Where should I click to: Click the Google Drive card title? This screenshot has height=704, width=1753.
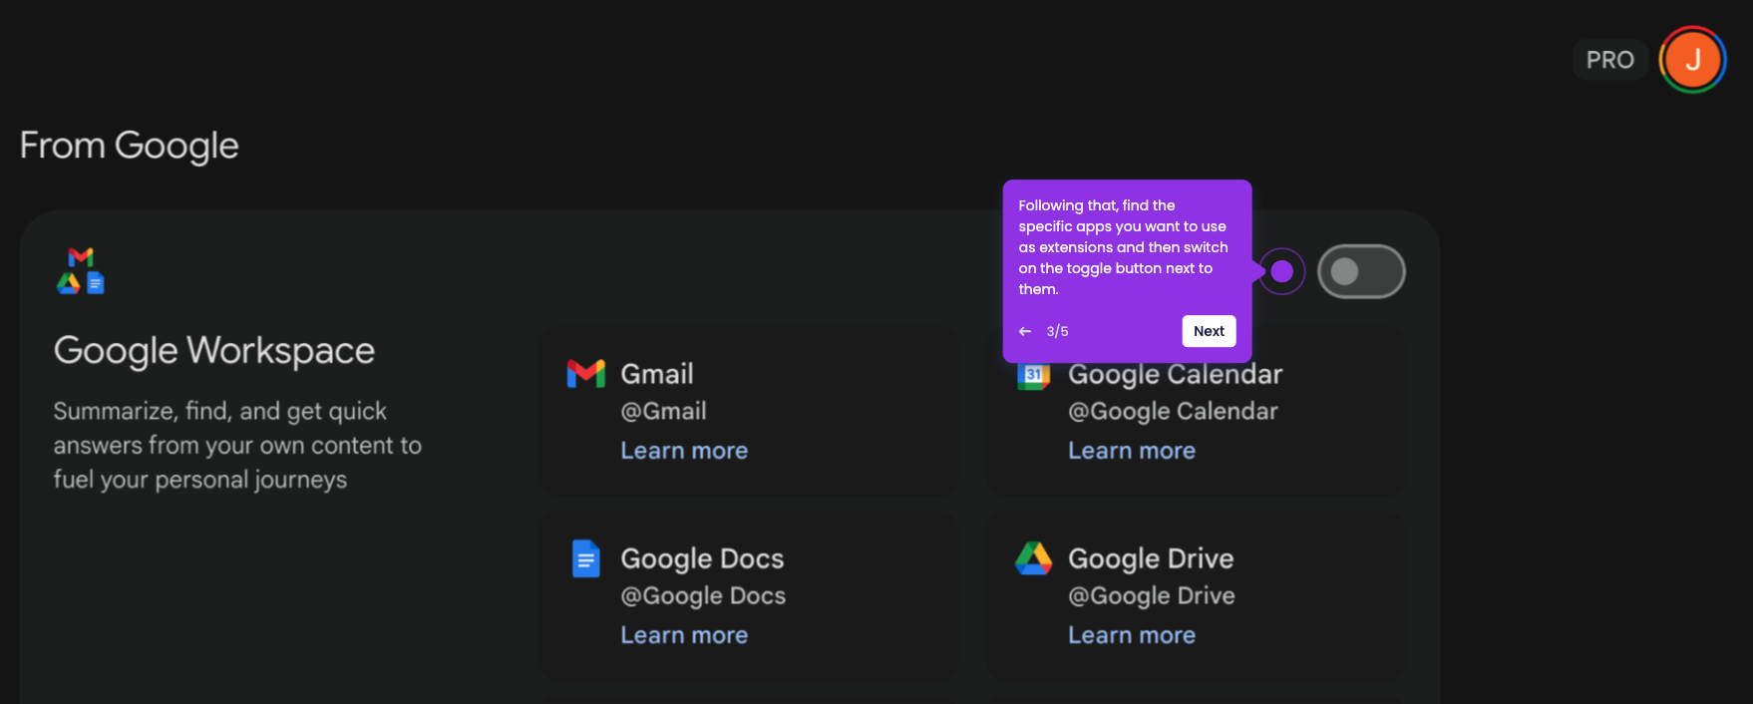[1151, 558]
